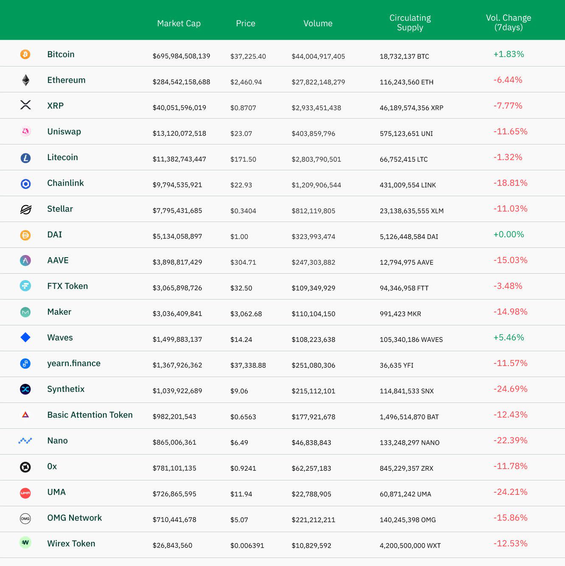This screenshot has width=565, height=566.
Task: Click the Maker logo icon
Action: pos(25,312)
